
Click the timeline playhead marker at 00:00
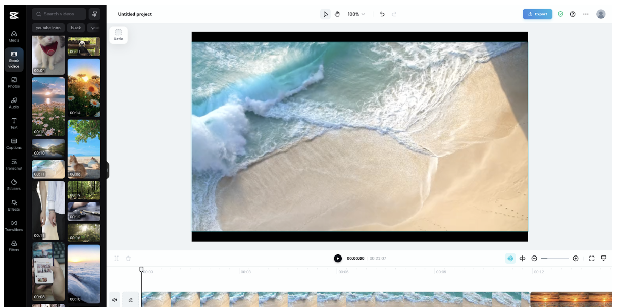tap(142, 270)
